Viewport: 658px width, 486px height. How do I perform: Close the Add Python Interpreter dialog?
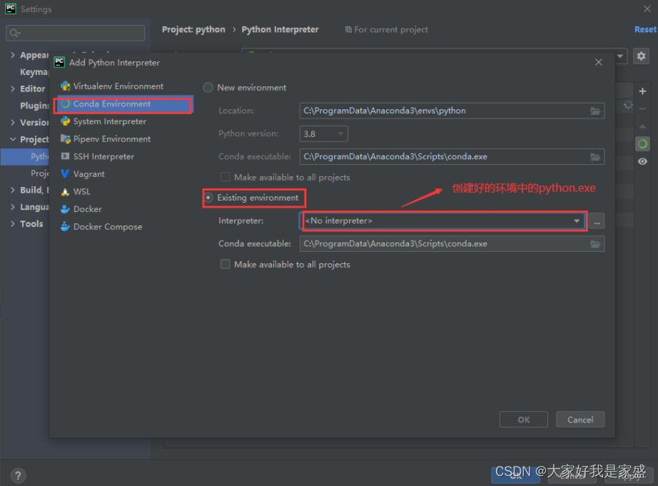599,62
